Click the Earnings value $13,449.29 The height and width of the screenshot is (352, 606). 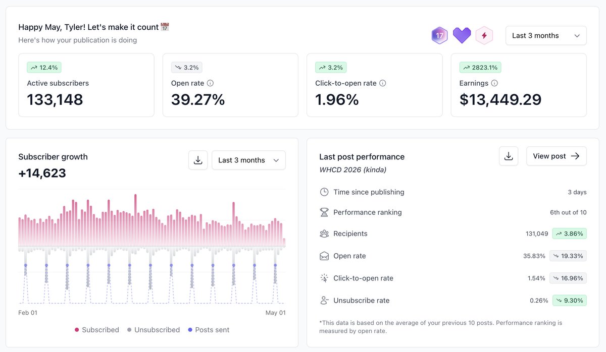click(x=500, y=99)
